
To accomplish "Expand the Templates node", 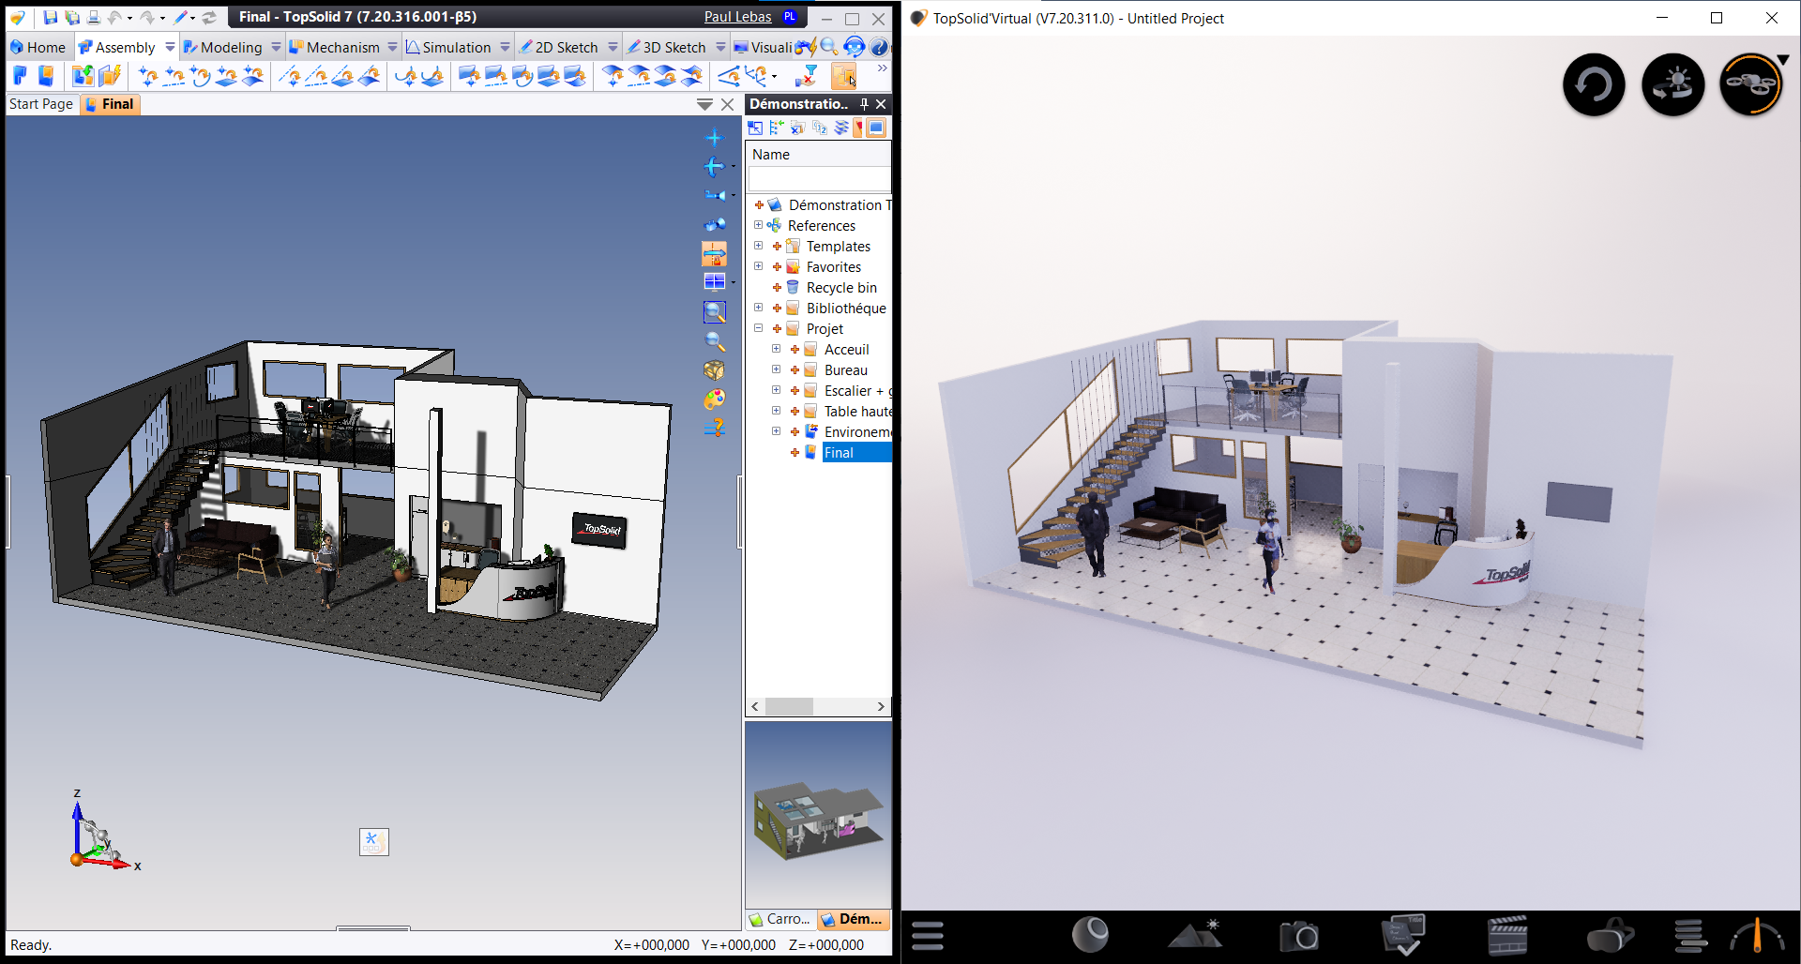I will pyautogui.click(x=758, y=246).
